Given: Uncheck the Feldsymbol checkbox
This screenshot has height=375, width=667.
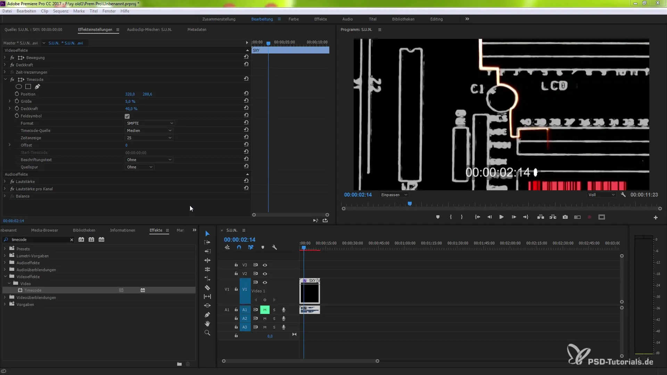Looking at the screenshot, I should (x=127, y=116).
